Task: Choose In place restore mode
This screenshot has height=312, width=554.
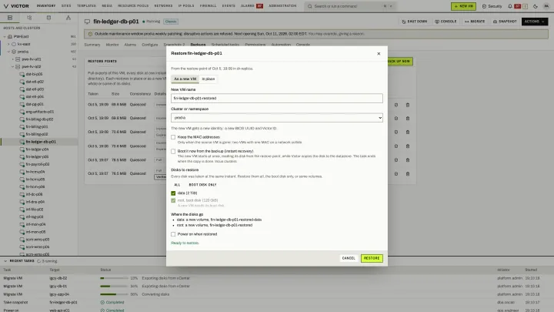Action: pos(208,79)
